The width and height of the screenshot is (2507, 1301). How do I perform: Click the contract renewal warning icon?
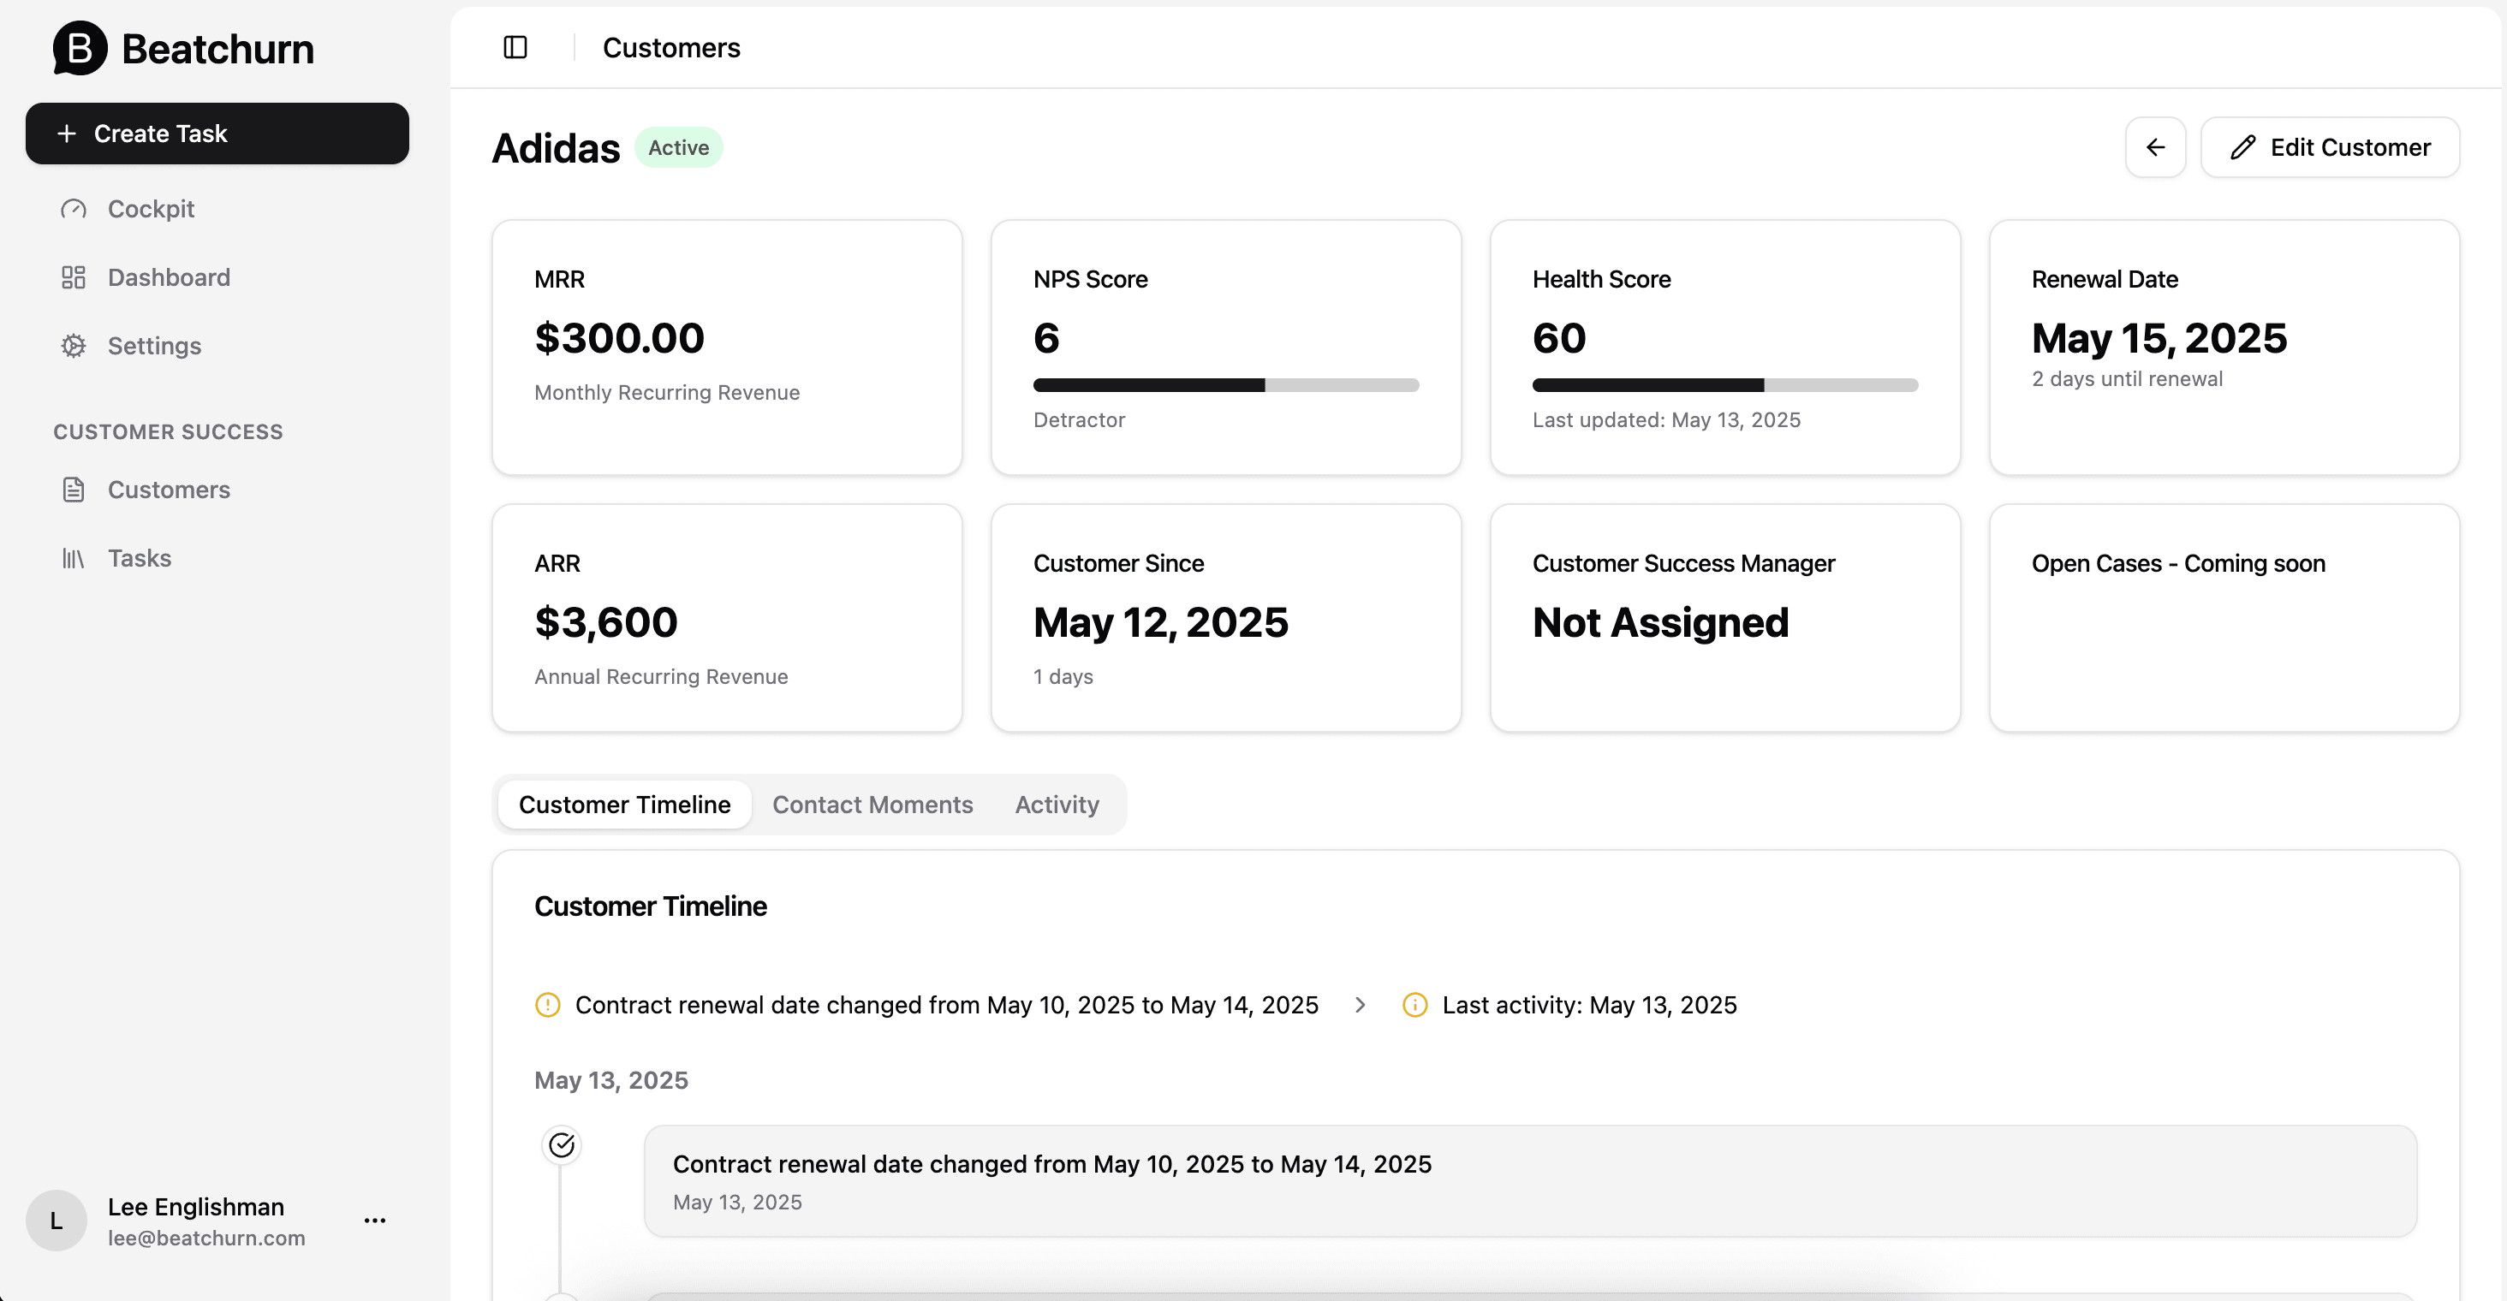(548, 1004)
